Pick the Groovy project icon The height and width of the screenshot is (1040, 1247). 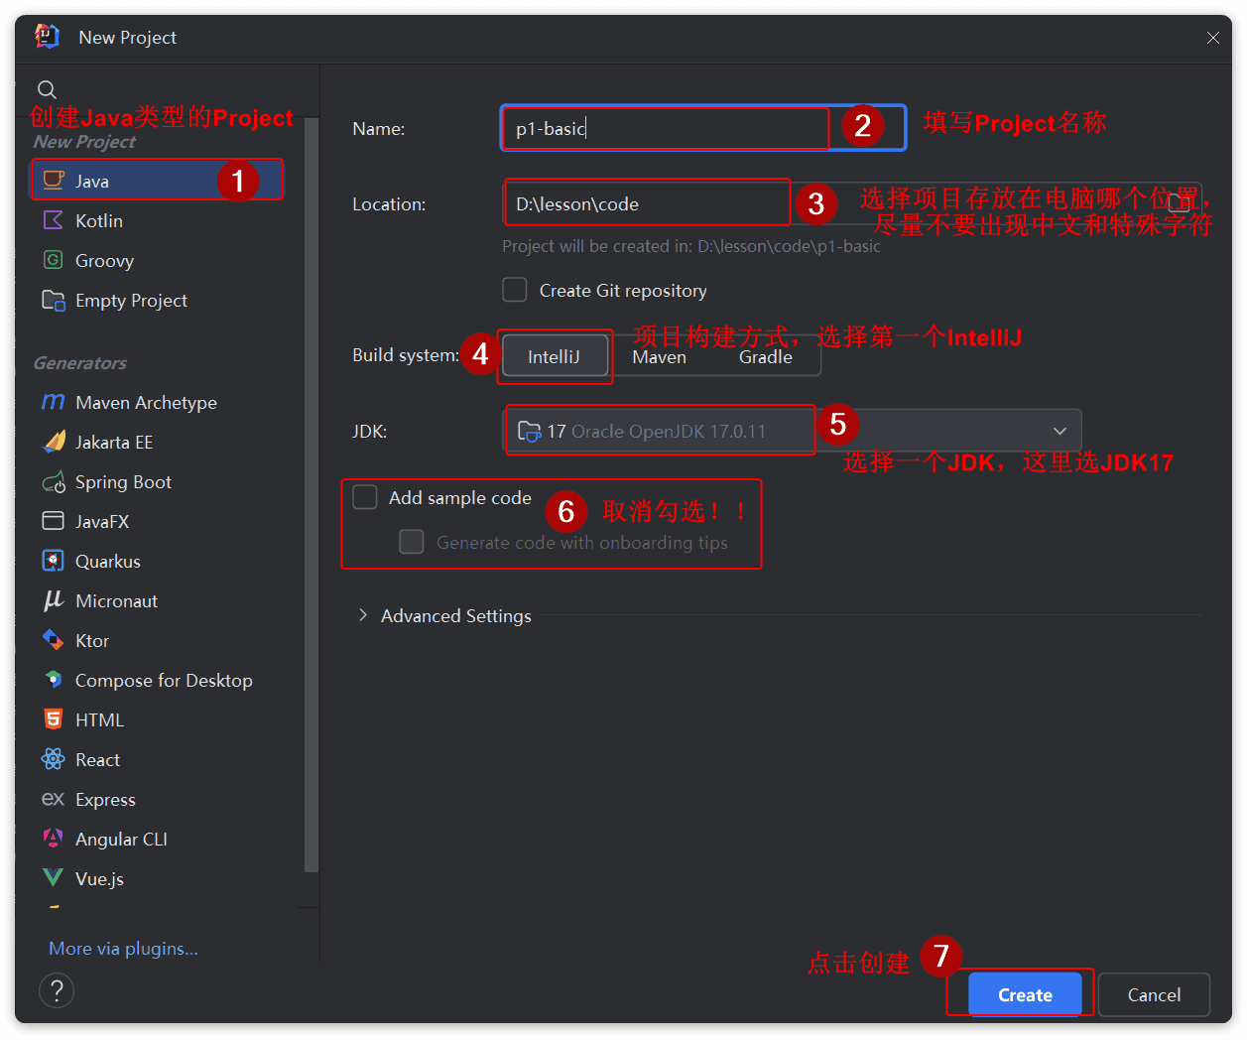54,260
